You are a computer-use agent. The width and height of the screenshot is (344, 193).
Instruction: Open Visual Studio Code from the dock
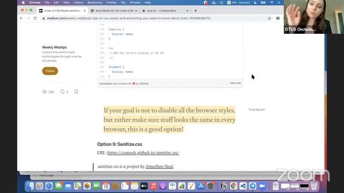(x=243, y=186)
